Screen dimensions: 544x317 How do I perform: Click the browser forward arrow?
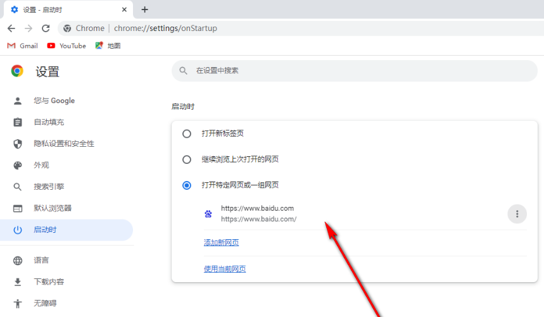pos(28,28)
